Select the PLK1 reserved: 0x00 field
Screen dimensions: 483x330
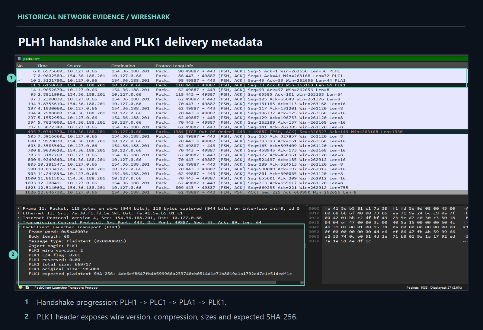[x=54, y=260]
